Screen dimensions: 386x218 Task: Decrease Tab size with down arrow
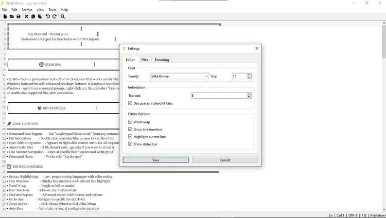click(x=249, y=97)
